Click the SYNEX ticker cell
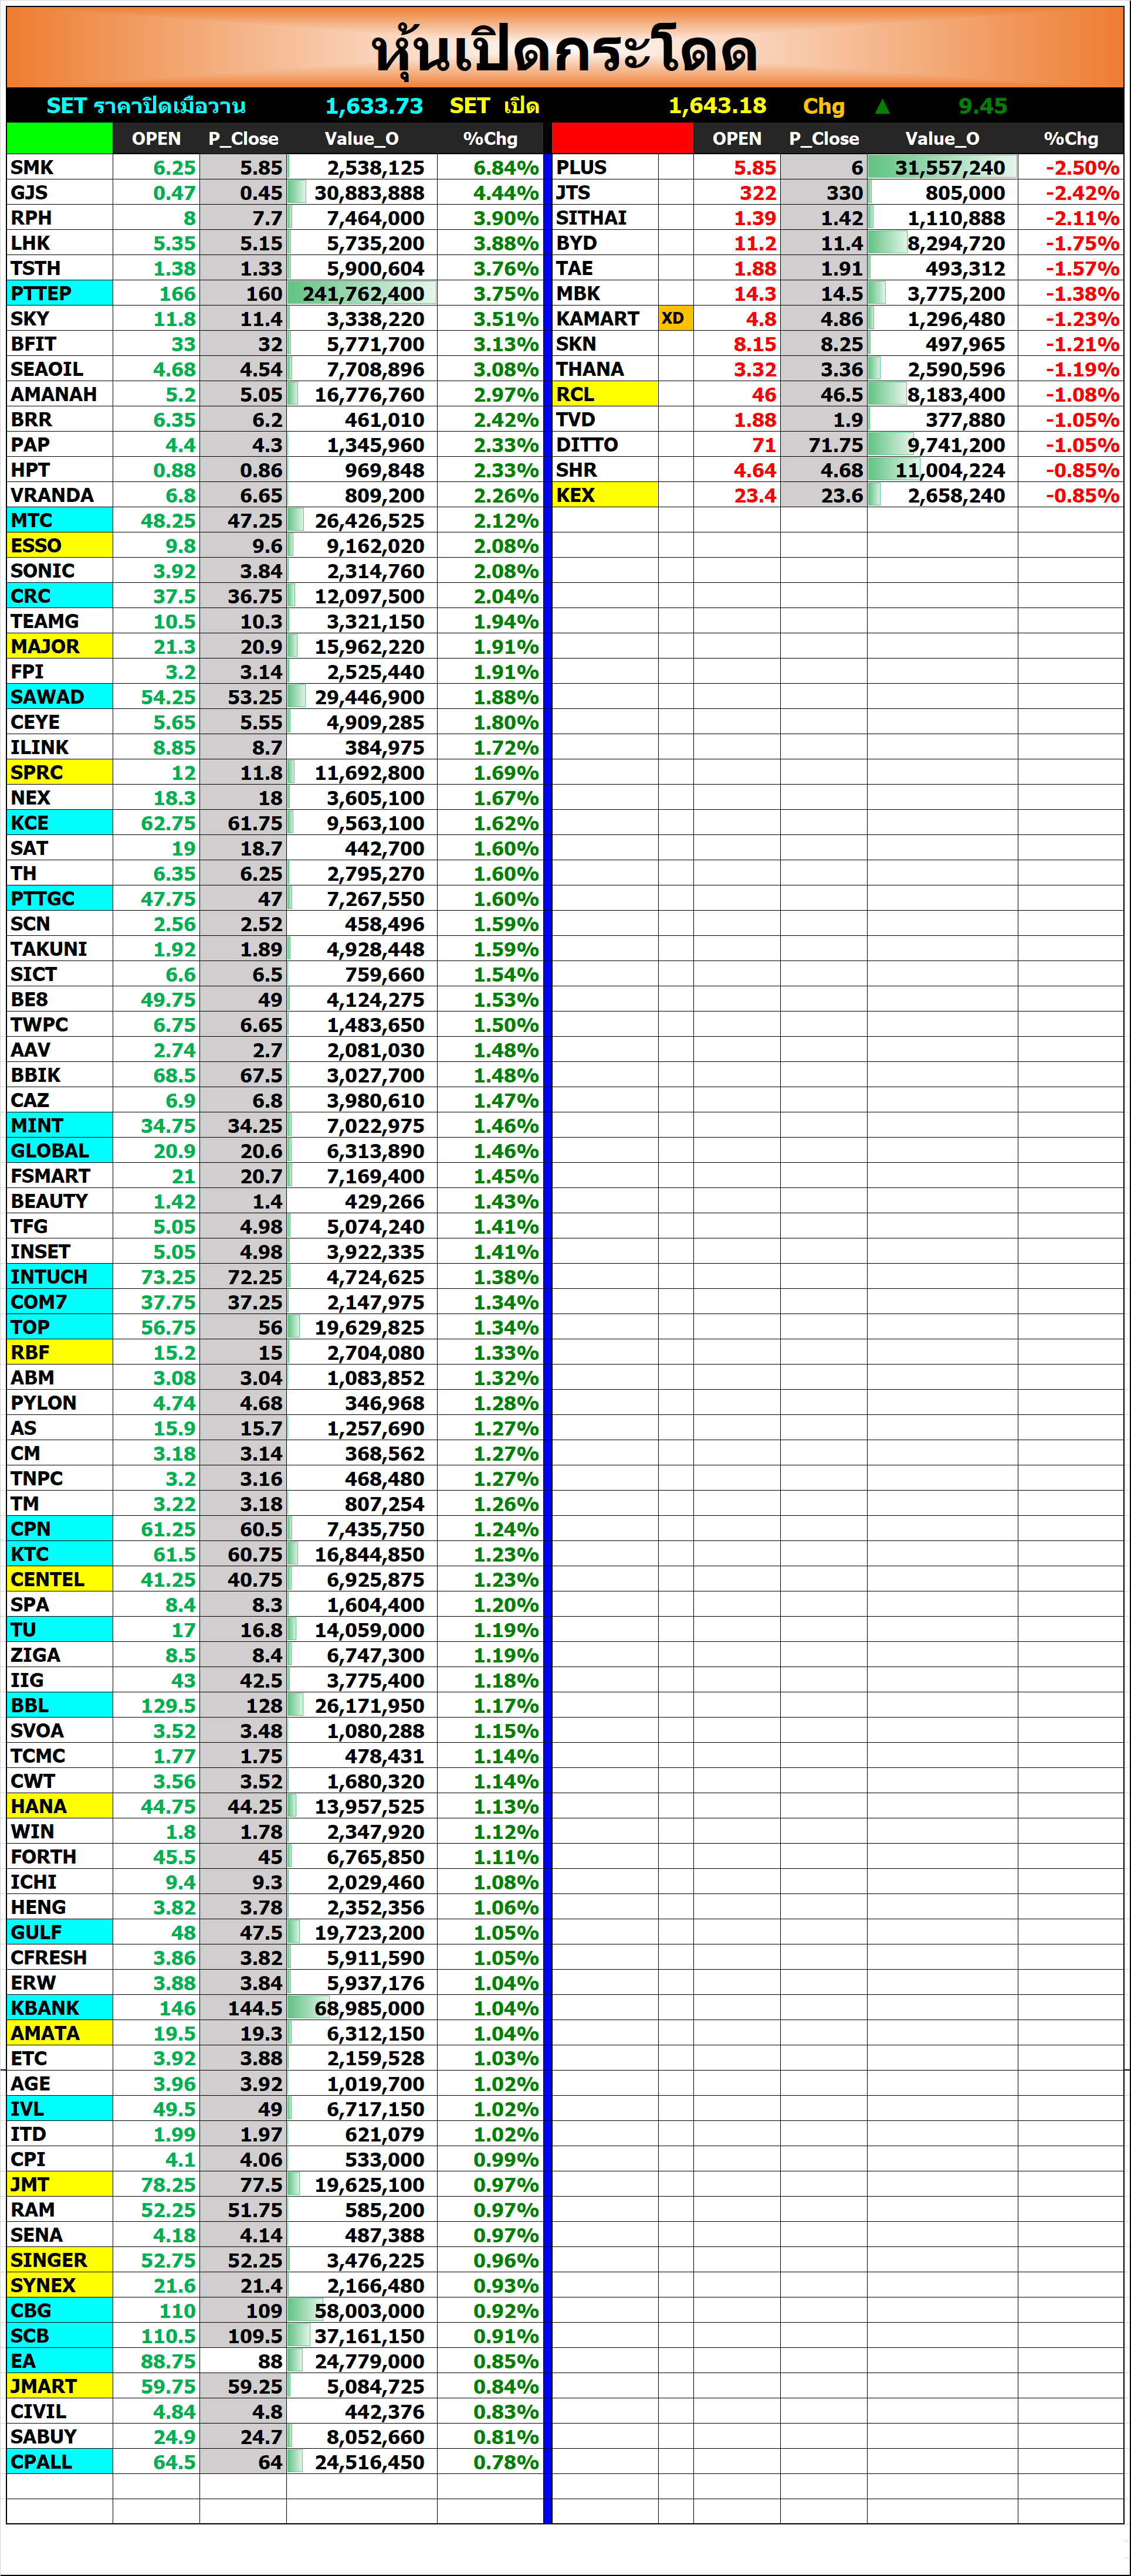The width and height of the screenshot is (1131, 2576). click(x=59, y=2285)
